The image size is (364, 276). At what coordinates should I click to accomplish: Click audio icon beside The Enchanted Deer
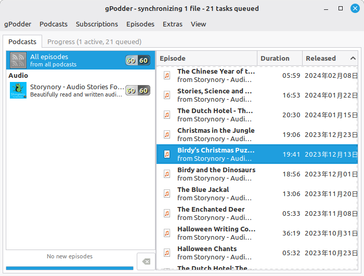pos(167,213)
